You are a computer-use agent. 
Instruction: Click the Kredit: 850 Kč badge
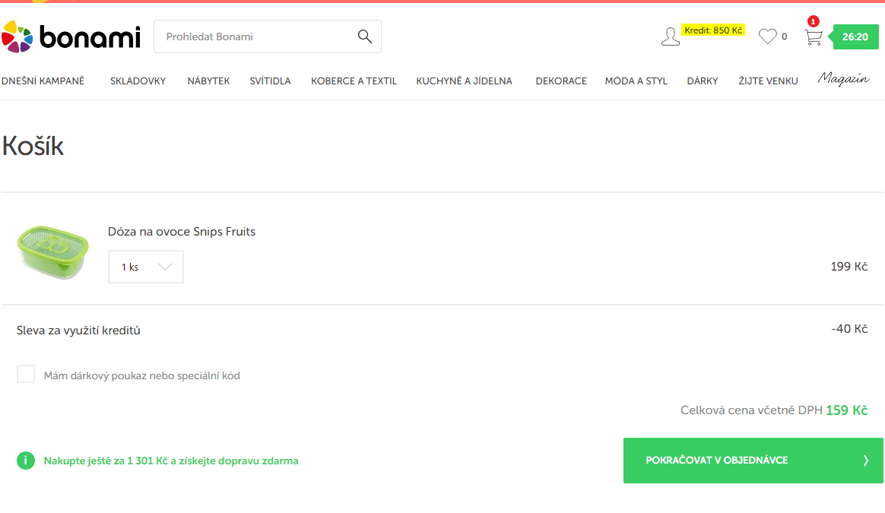(x=713, y=30)
